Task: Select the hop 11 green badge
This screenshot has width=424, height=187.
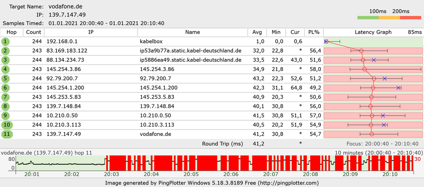Action: pos(7,134)
